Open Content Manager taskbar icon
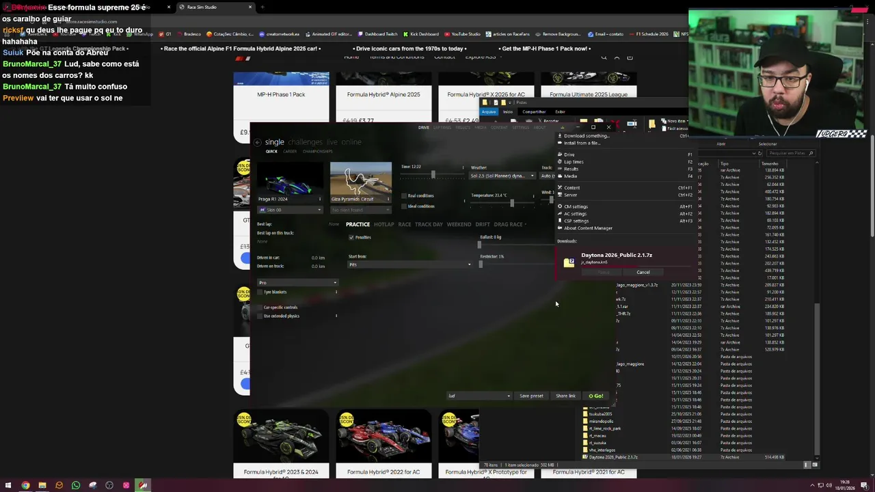 tap(143, 485)
